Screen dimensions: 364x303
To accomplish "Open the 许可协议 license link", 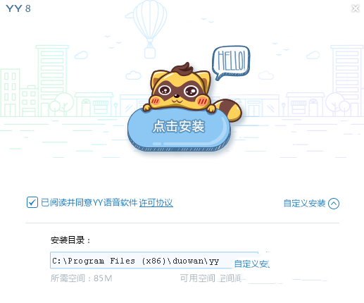I will [x=156, y=203].
